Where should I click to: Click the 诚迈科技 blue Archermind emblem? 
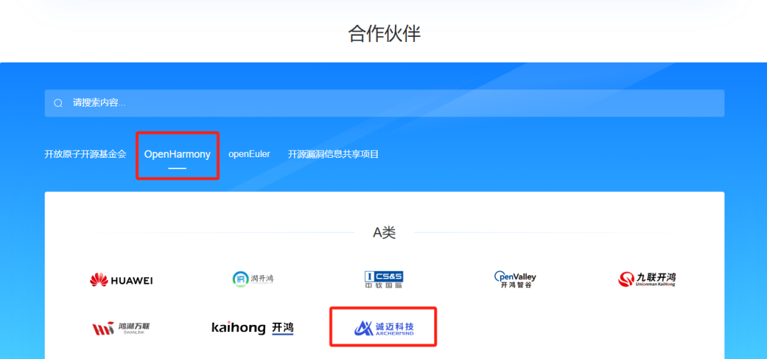click(x=364, y=327)
